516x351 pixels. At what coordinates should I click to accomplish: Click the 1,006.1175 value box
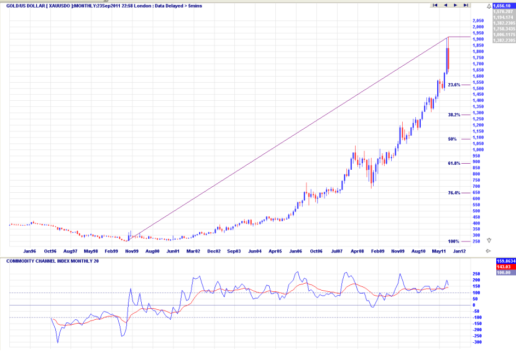tap(504, 34)
